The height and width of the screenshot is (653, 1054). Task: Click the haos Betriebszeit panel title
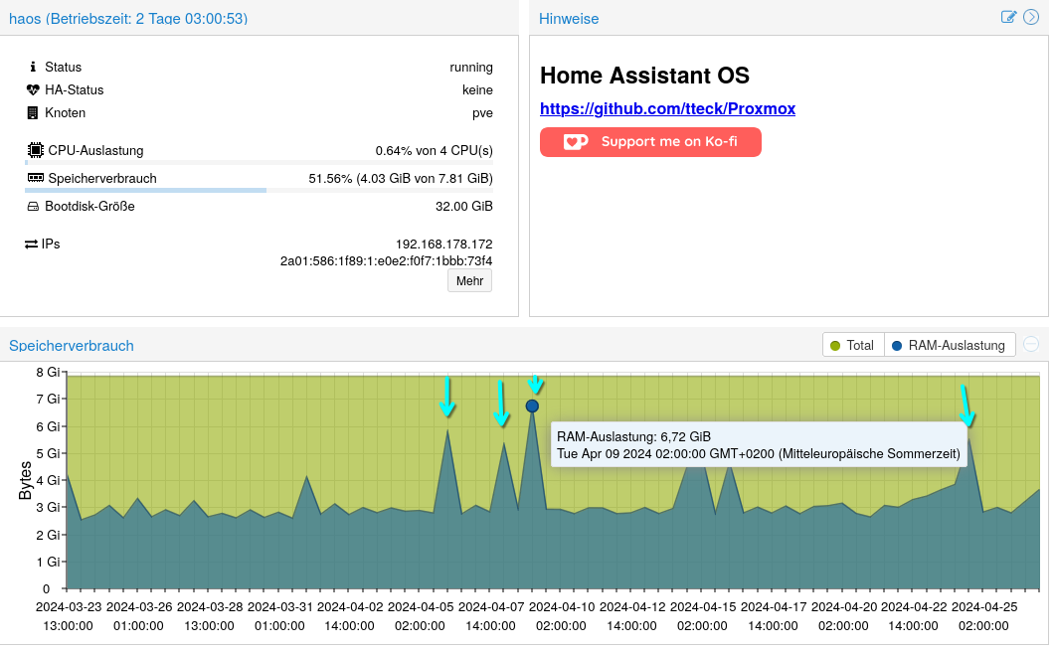tap(128, 19)
